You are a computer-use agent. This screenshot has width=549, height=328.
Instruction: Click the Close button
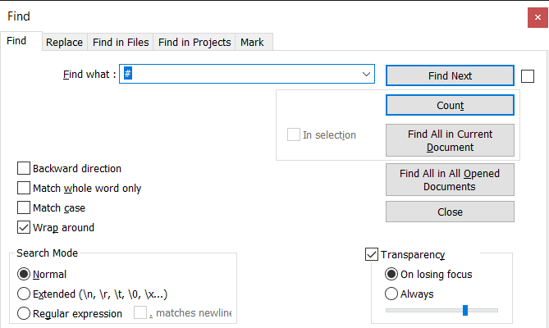coord(450,212)
